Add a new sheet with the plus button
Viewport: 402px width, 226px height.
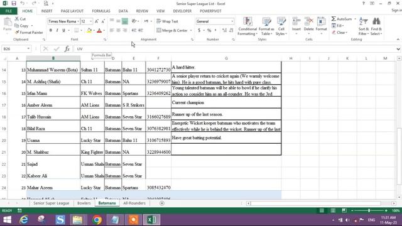pyautogui.click(x=162, y=203)
